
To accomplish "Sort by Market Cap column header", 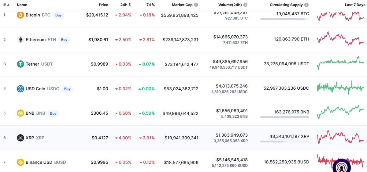I will pyautogui.click(x=182, y=5).
